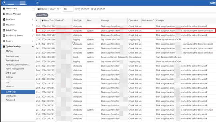Open Admin Profiles page
This screenshot has width=216, height=122.
12,61
